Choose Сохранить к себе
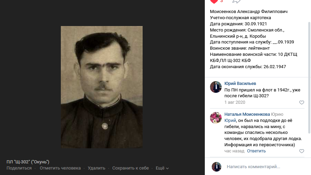 [131, 168]
